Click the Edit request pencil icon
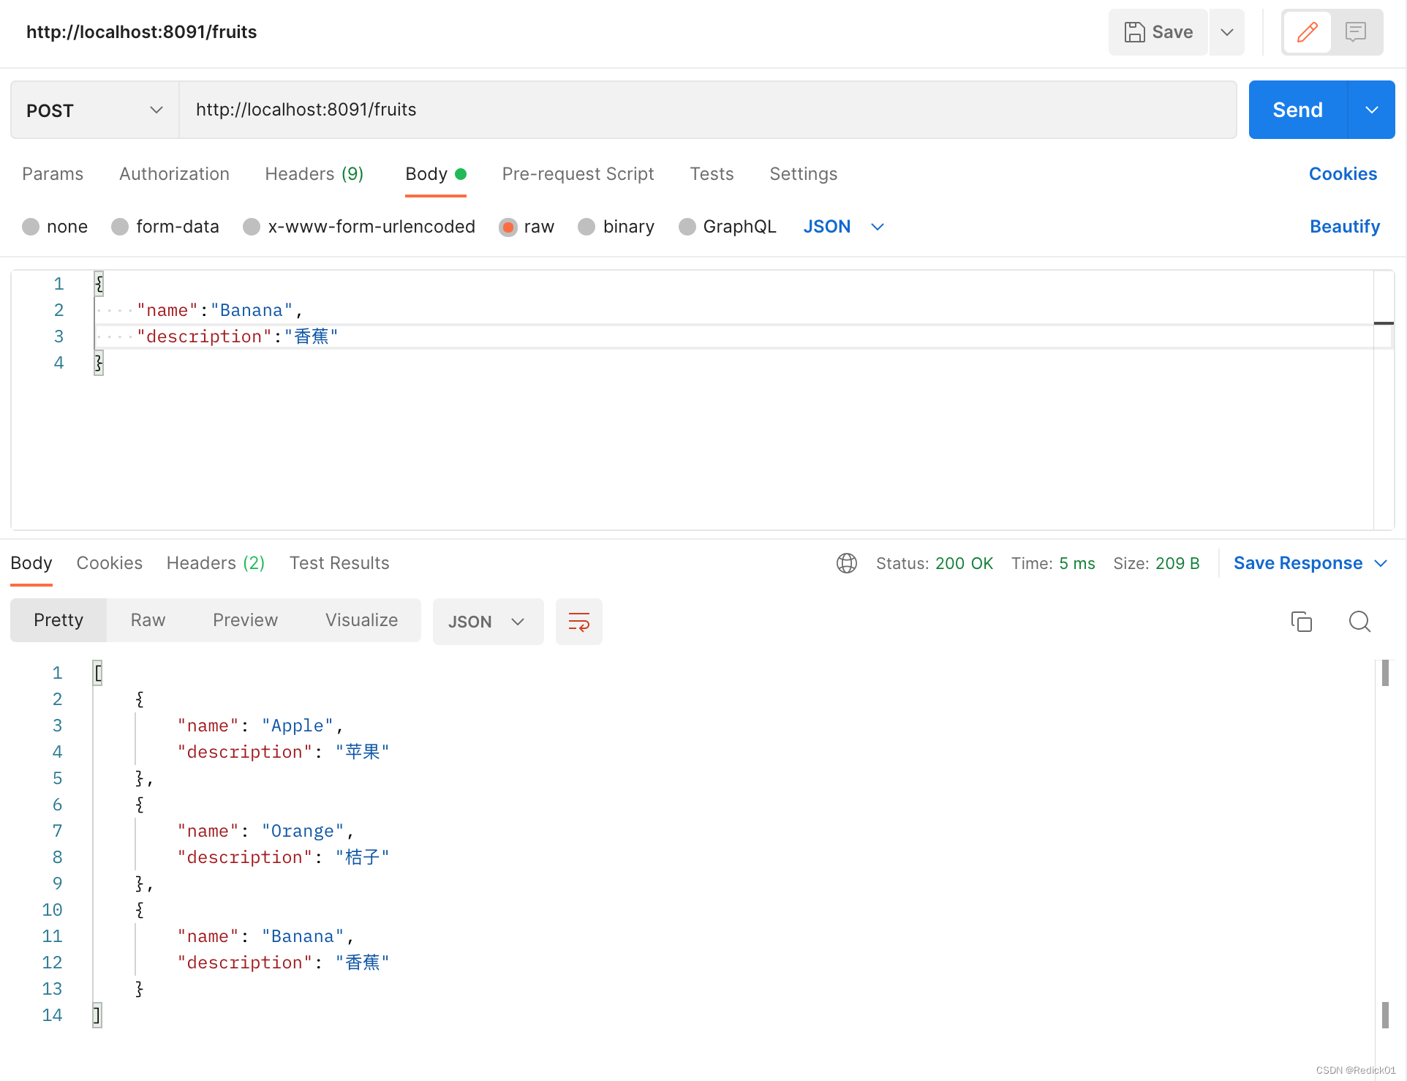1407x1081 pixels. pos(1308,31)
